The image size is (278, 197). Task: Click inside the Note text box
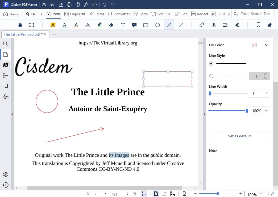239,168
